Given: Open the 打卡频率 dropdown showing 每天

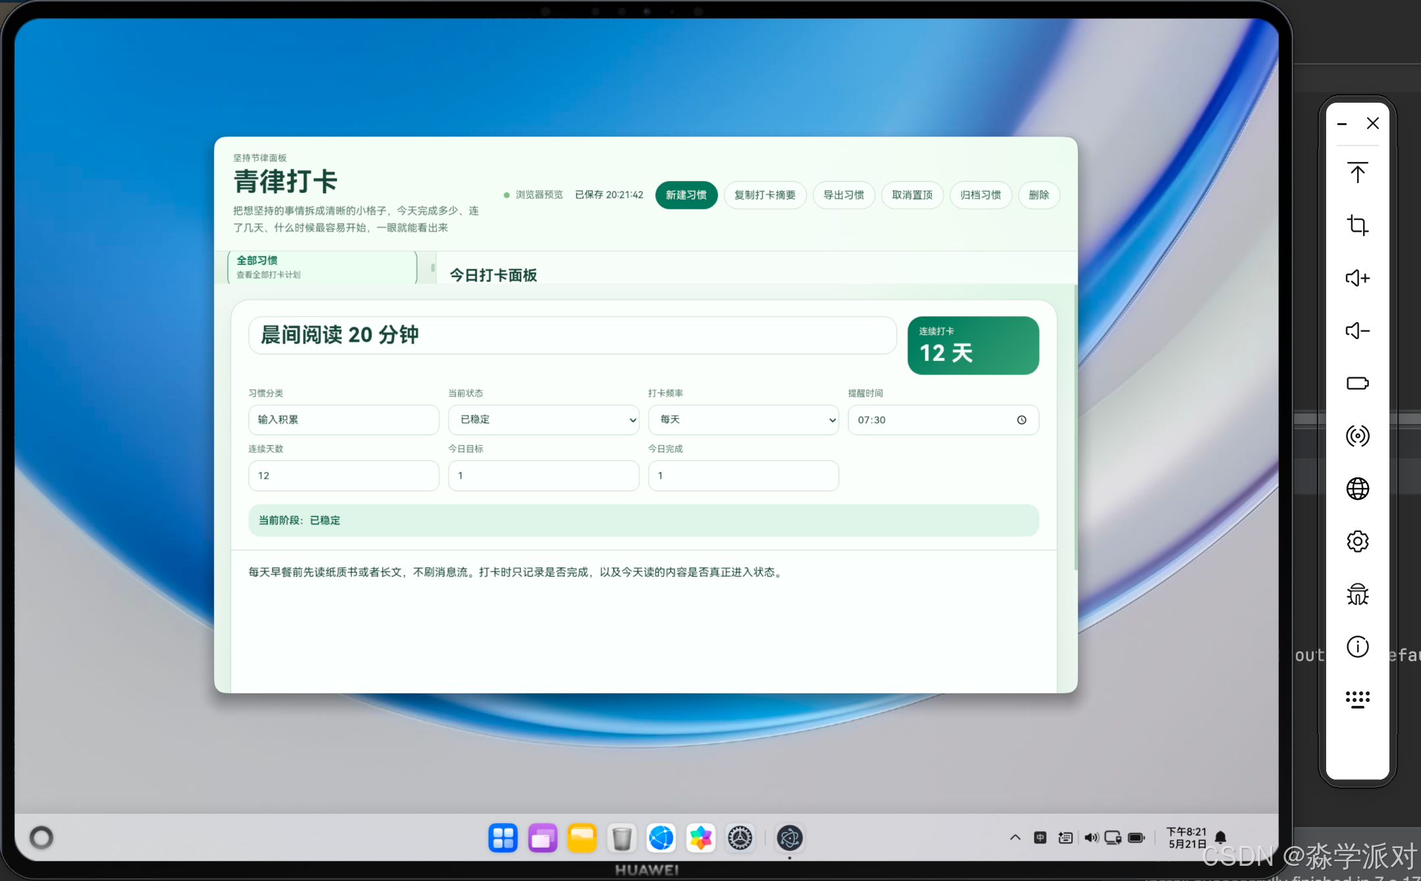Looking at the screenshot, I should coord(743,419).
